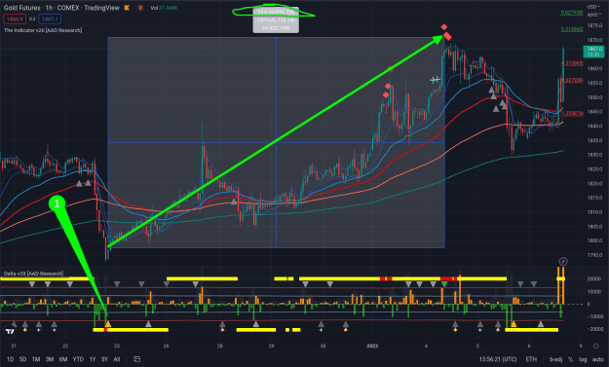Screen dimensions: 609x367
Task: Click the D delayed-data badge
Action: (140, 8)
